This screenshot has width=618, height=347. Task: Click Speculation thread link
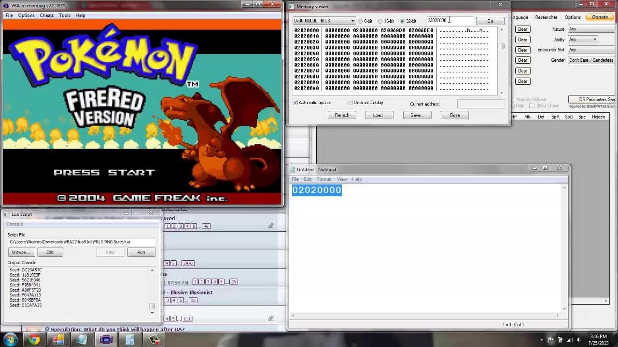pos(117,330)
